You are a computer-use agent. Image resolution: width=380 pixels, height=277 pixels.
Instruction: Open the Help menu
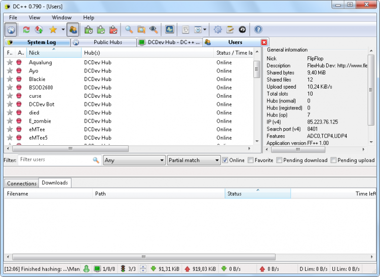click(89, 17)
